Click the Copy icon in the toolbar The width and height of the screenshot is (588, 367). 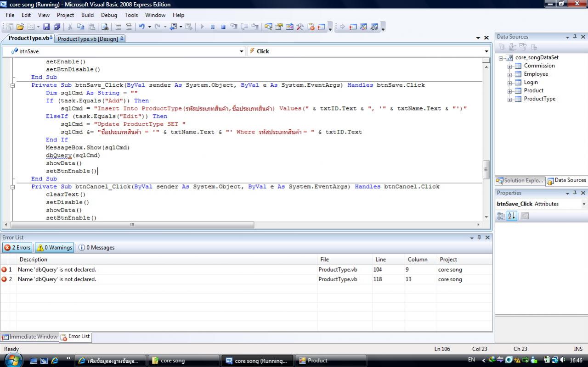(x=81, y=27)
